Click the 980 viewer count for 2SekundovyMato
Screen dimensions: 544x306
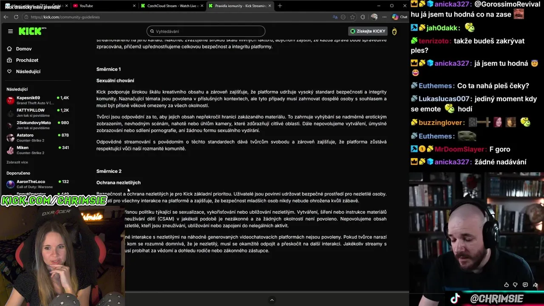tap(65, 123)
